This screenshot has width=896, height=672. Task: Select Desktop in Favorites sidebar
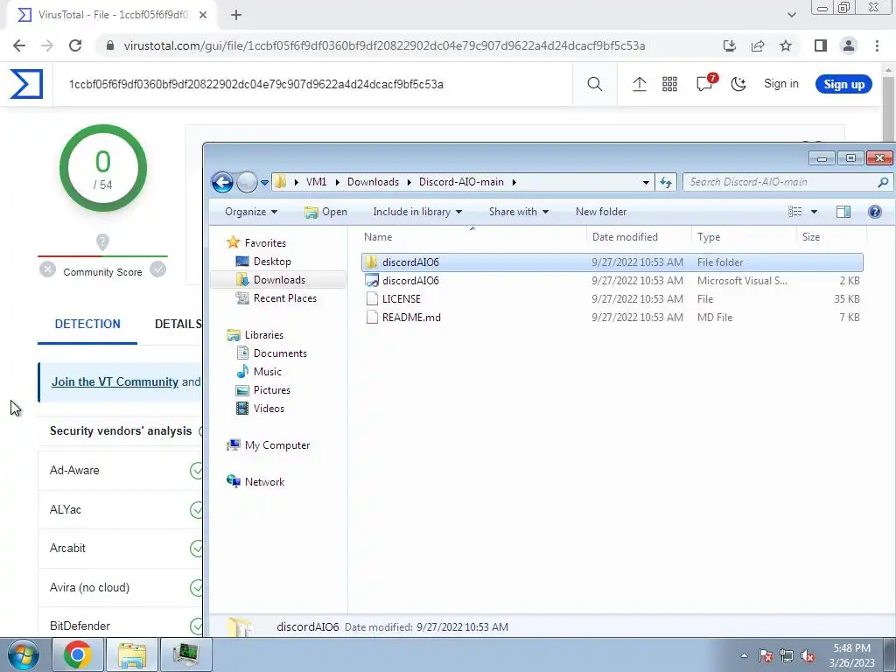[x=272, y=261]
